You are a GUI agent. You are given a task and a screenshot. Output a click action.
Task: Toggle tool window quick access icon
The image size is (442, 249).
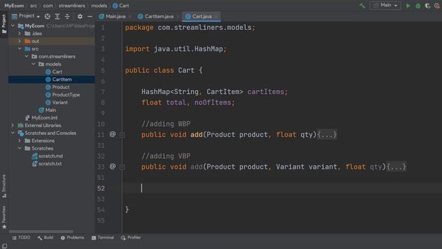[5, 246]
